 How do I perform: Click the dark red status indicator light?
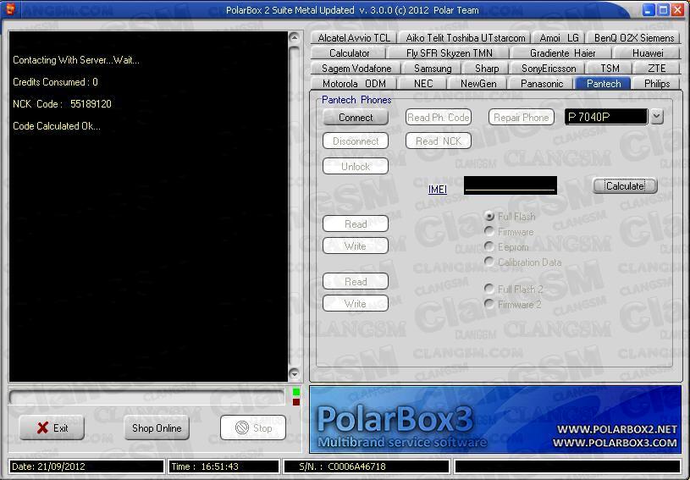coord(296,401)
